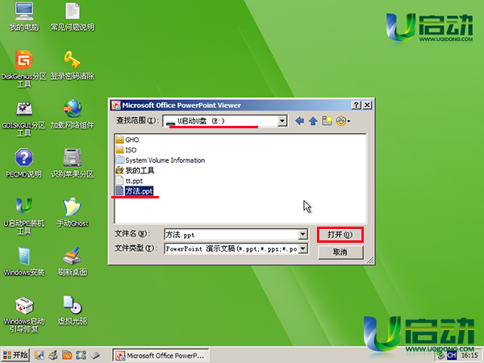This screenshot has width=484, height=363.
Task: Open 常见问题说明 document icon
Action: point(73,17)
